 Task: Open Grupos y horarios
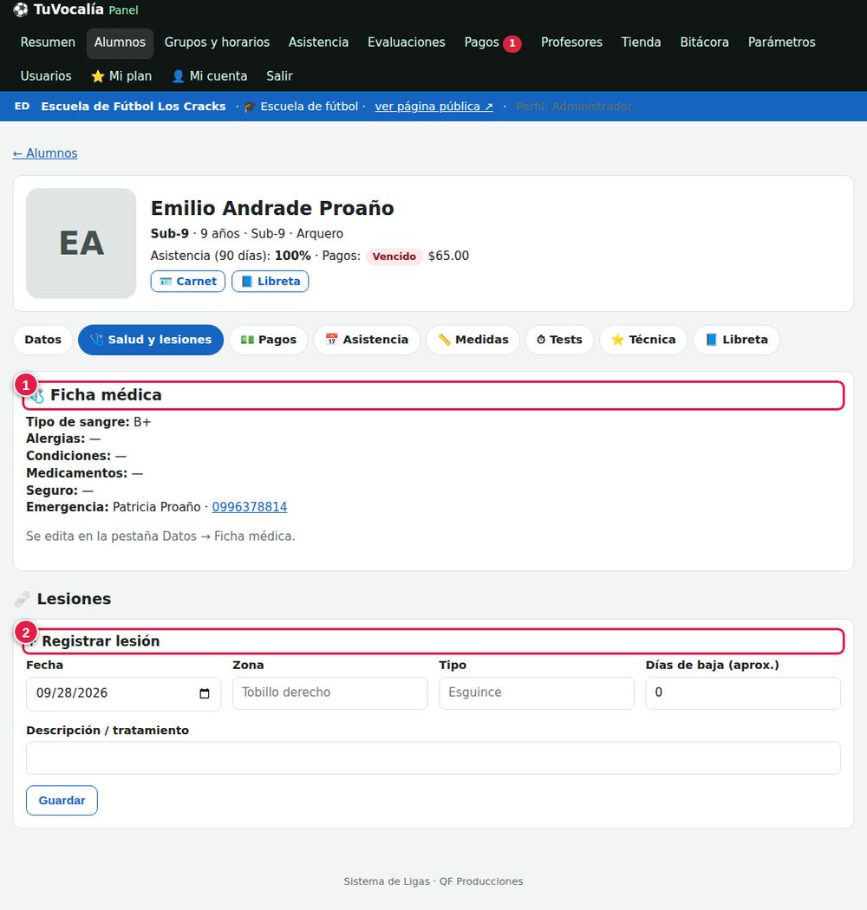(218, 42)
